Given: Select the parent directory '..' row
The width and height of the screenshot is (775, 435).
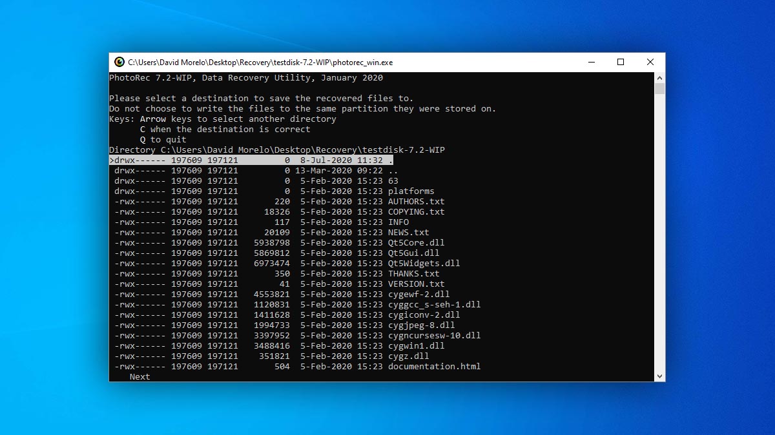Looking at the screenshot, I should pyautogui.click(x=256, y=171).
